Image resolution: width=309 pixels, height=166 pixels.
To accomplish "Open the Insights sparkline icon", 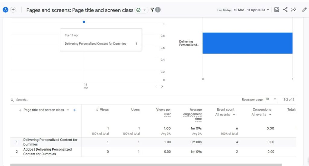I will pos(294,10).
